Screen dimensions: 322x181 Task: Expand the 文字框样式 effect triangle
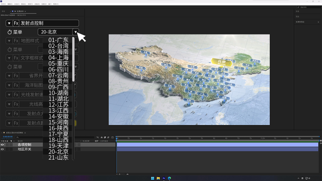9,58
